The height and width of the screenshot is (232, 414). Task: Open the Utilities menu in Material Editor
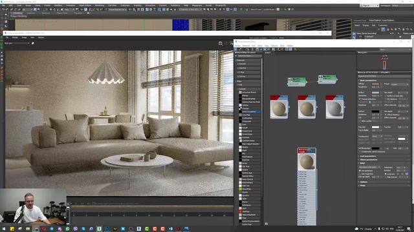click(x=290, y=46)
